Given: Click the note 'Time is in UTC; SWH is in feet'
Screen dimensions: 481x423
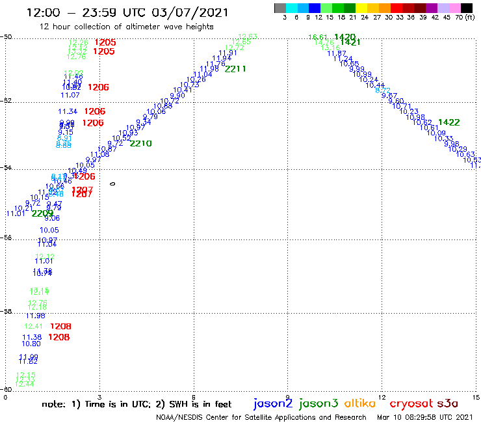Looking at the screenshot, I should [136, 404].
